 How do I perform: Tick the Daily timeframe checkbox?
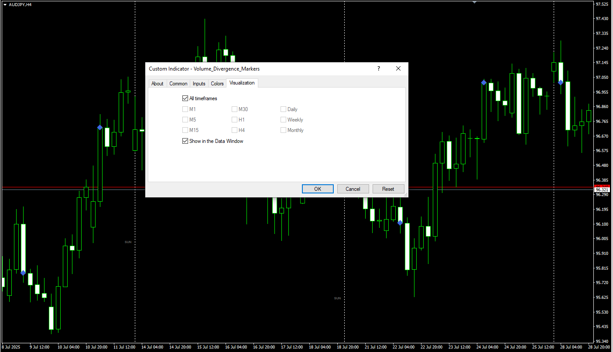point(284,109)
